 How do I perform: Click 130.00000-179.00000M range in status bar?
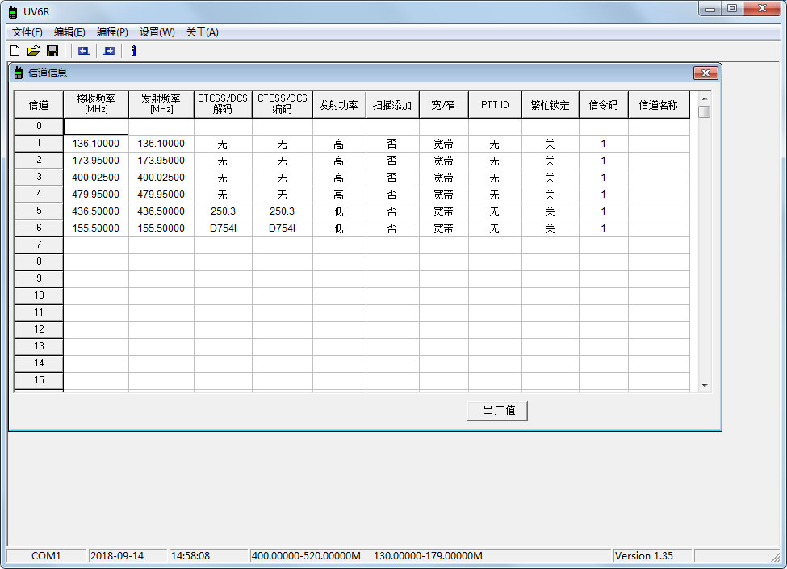coord(428,556)
